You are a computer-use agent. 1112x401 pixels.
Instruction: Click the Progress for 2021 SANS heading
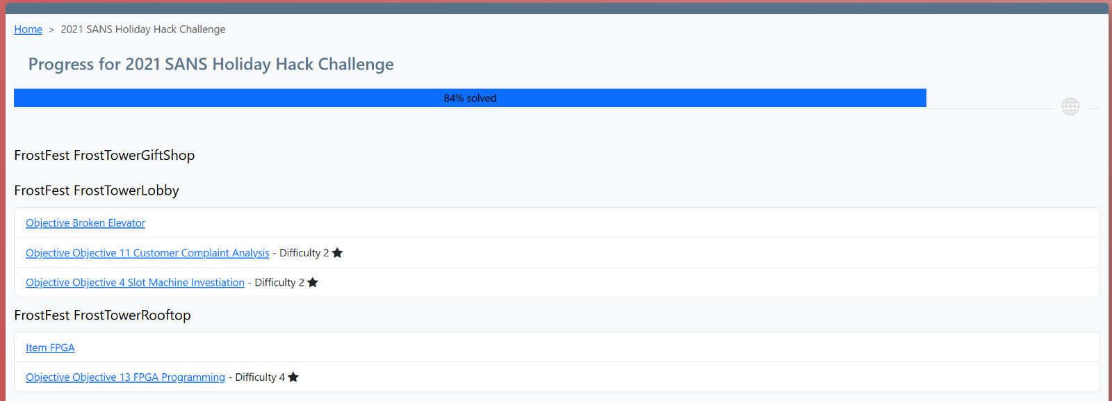click(211, 65)
